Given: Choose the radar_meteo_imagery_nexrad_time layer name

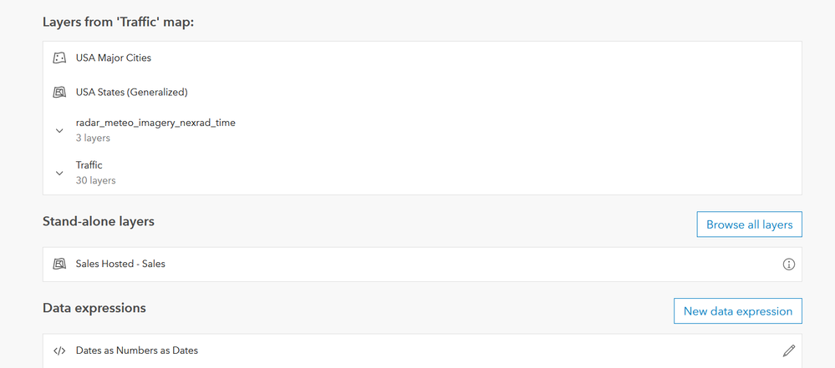Looking at the screenshot, I should [x=155, y=123].
